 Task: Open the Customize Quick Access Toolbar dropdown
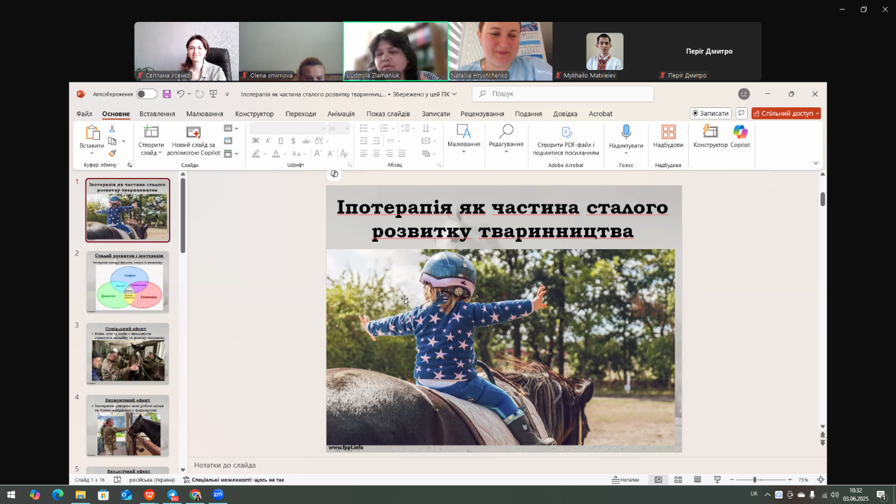pos(227,94)
